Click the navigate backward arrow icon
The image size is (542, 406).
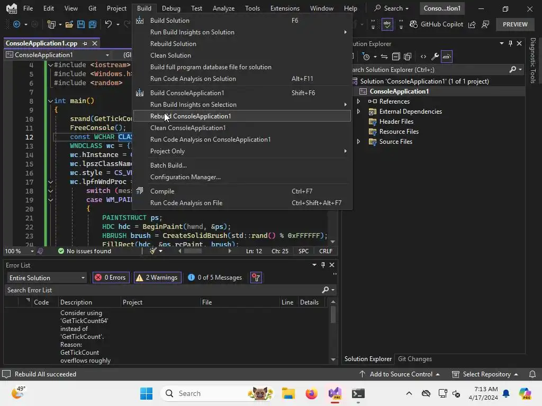[x=16, y=24]
